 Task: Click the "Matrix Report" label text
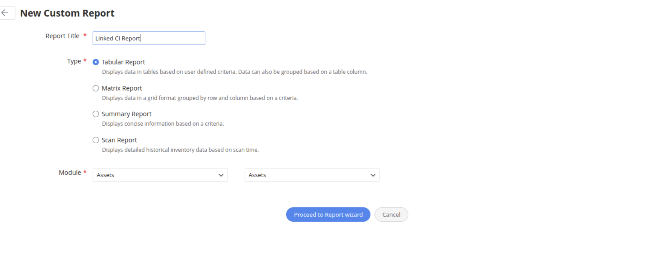[122, 88]
